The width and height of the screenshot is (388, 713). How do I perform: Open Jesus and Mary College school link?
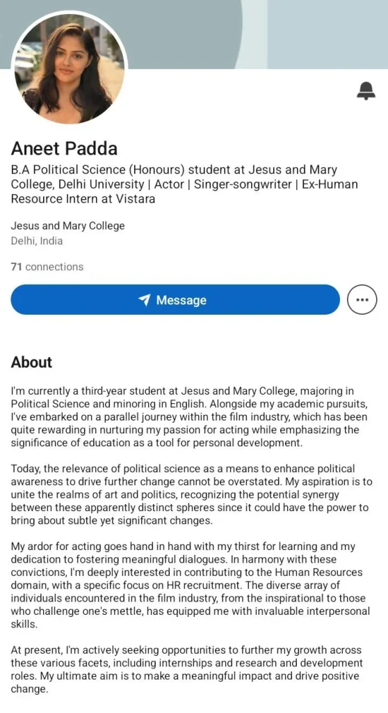67,226
